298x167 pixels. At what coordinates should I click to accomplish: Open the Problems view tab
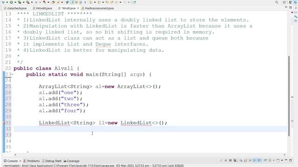pyautogui.click(x=31, y=161)
